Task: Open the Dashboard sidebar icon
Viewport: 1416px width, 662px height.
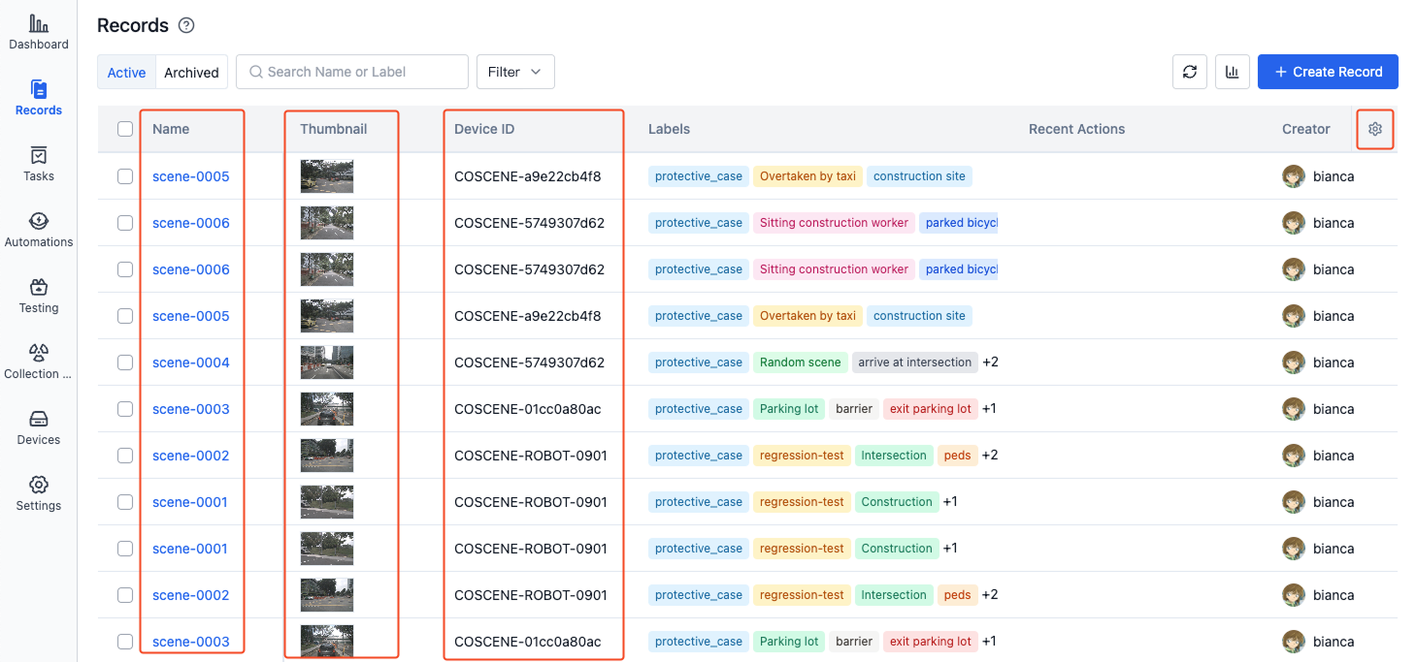Action: 39,24
